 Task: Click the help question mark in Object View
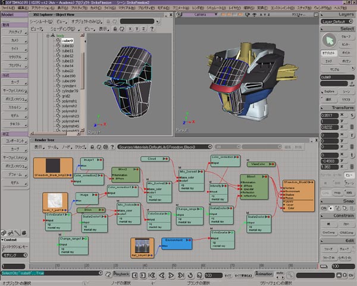(x=152, y=29)
